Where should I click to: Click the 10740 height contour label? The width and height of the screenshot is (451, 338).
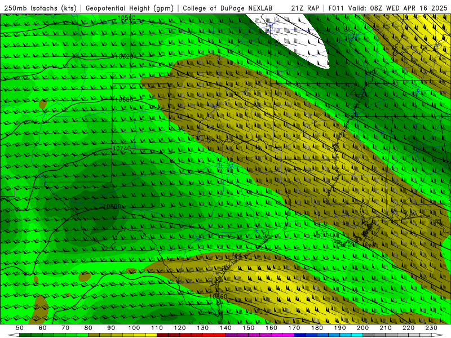click(x=122, y=148)
